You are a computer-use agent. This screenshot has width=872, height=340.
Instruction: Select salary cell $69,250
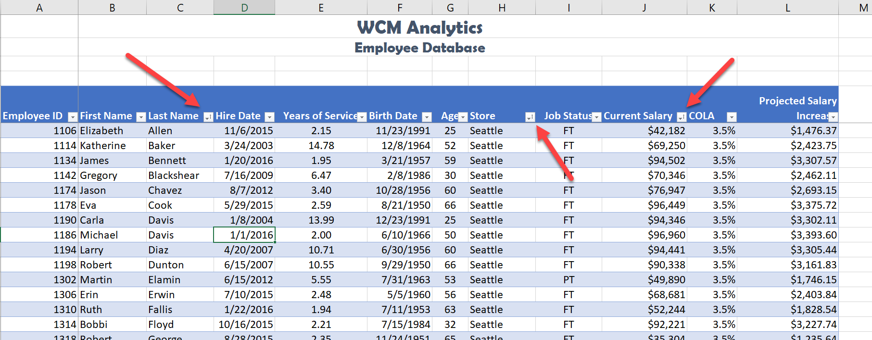pyautogui.click(x=645, y=146)
